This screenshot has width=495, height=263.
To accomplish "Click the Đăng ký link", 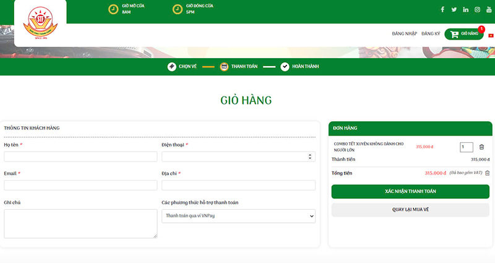I will (431, 33).
